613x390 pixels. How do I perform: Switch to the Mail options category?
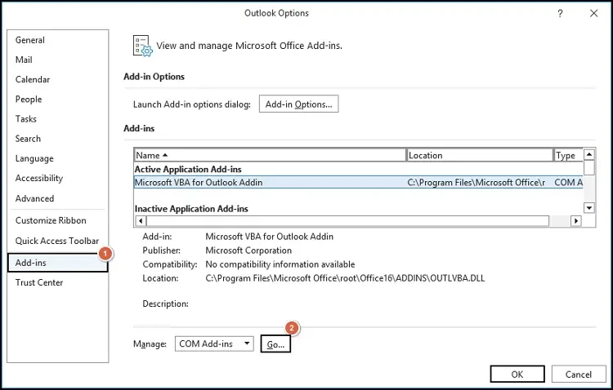24,60
